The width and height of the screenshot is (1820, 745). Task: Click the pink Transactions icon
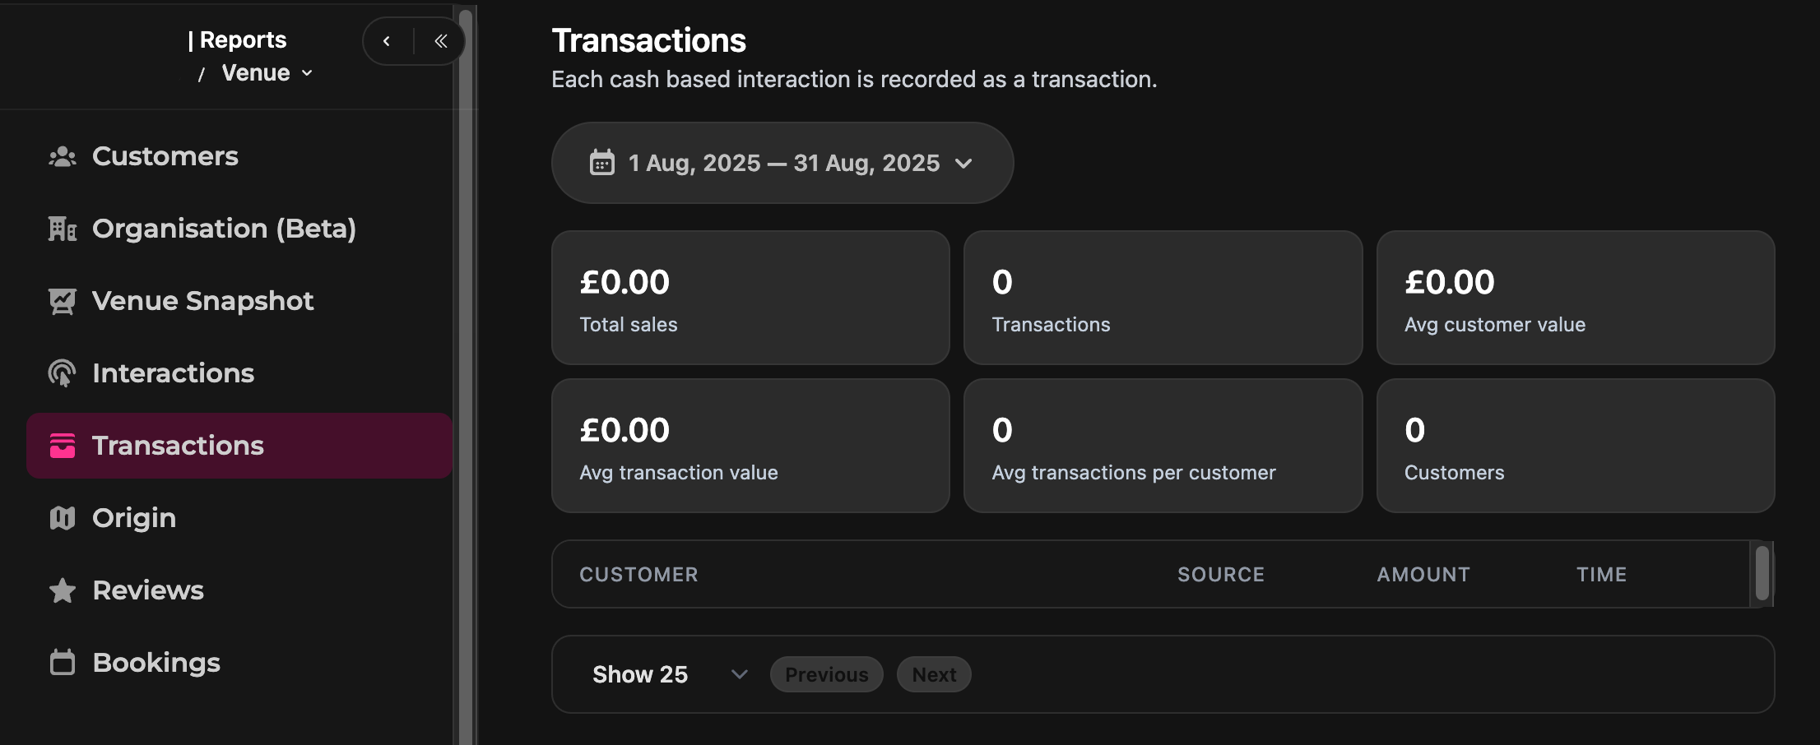63,446
